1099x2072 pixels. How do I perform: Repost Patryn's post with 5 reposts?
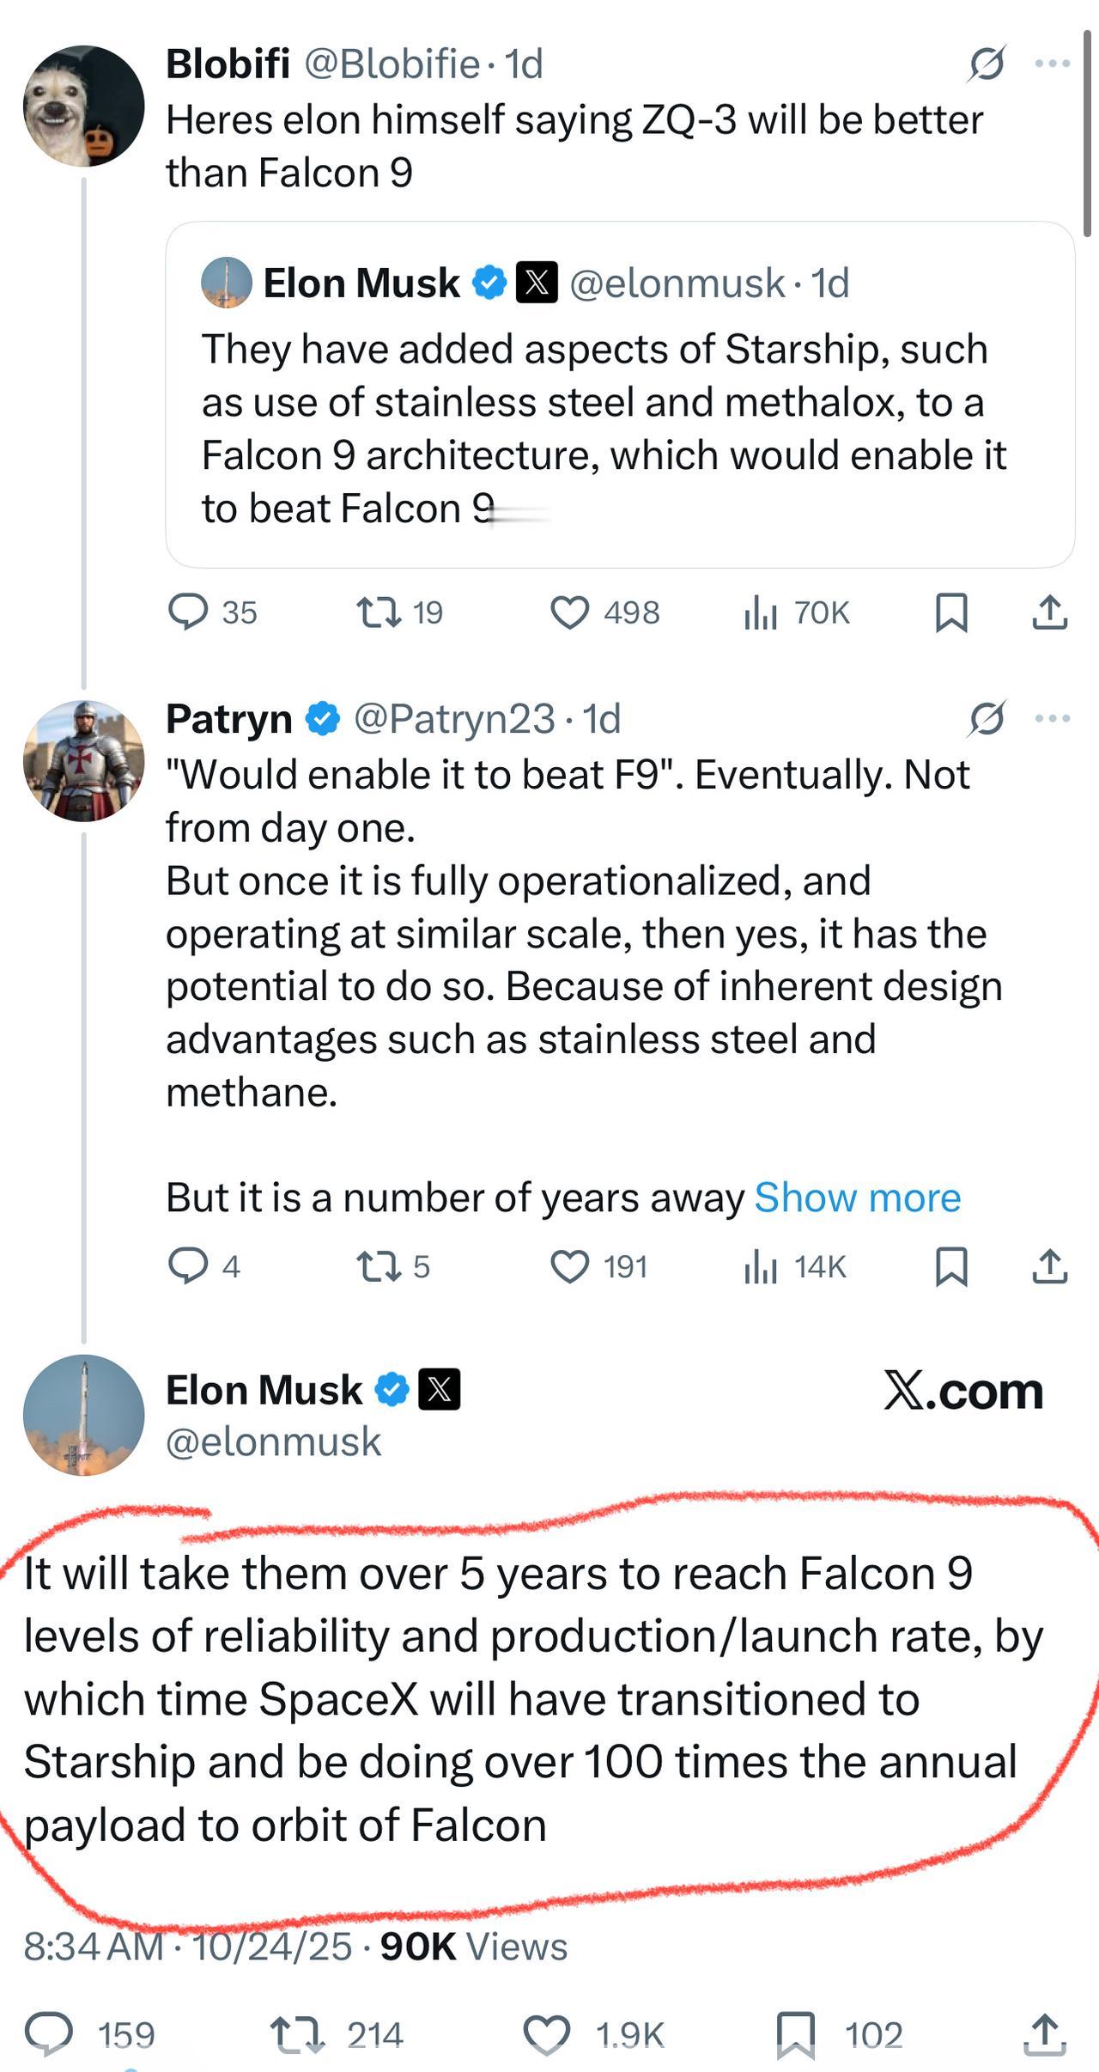click(x=379, y=1267)
